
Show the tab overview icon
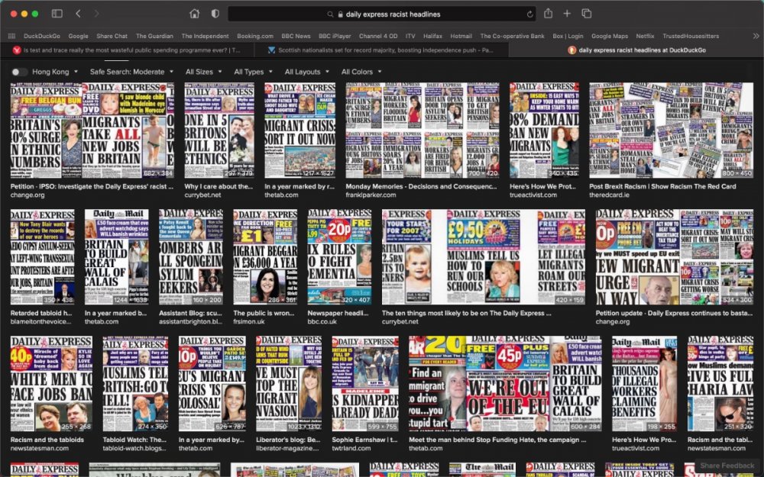pos(587,14)
